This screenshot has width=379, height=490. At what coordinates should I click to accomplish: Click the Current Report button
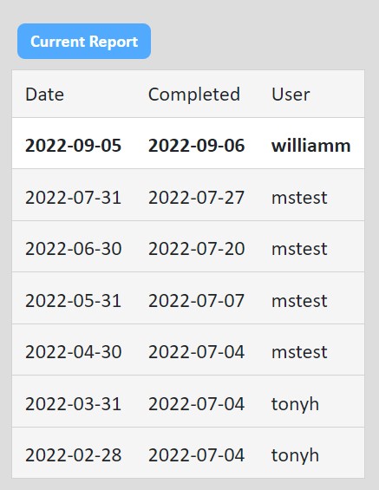[x=84, y=42]
